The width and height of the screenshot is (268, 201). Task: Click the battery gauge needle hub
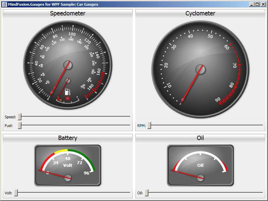click(68, 178)
